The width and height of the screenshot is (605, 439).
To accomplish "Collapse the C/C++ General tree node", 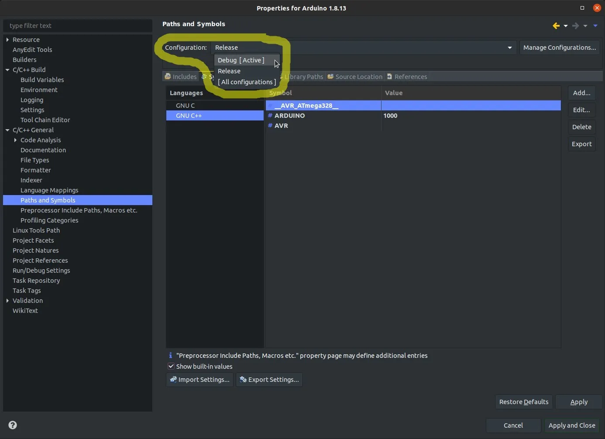I will (7, 130).
